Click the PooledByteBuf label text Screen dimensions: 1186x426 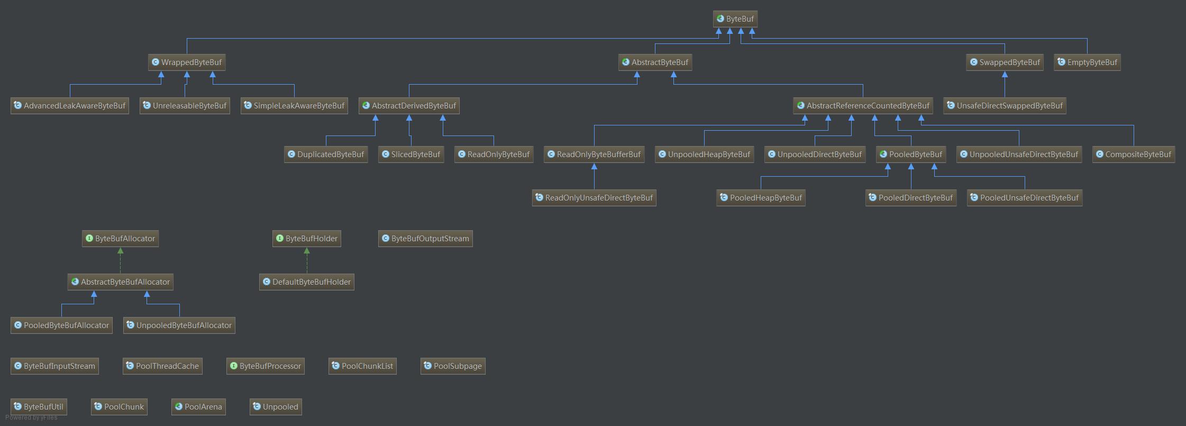[916, 155]
